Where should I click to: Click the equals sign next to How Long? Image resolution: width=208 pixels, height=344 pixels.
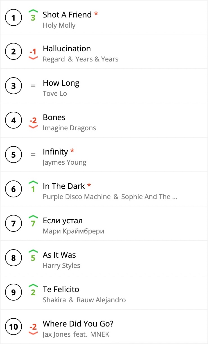[33, 86]
